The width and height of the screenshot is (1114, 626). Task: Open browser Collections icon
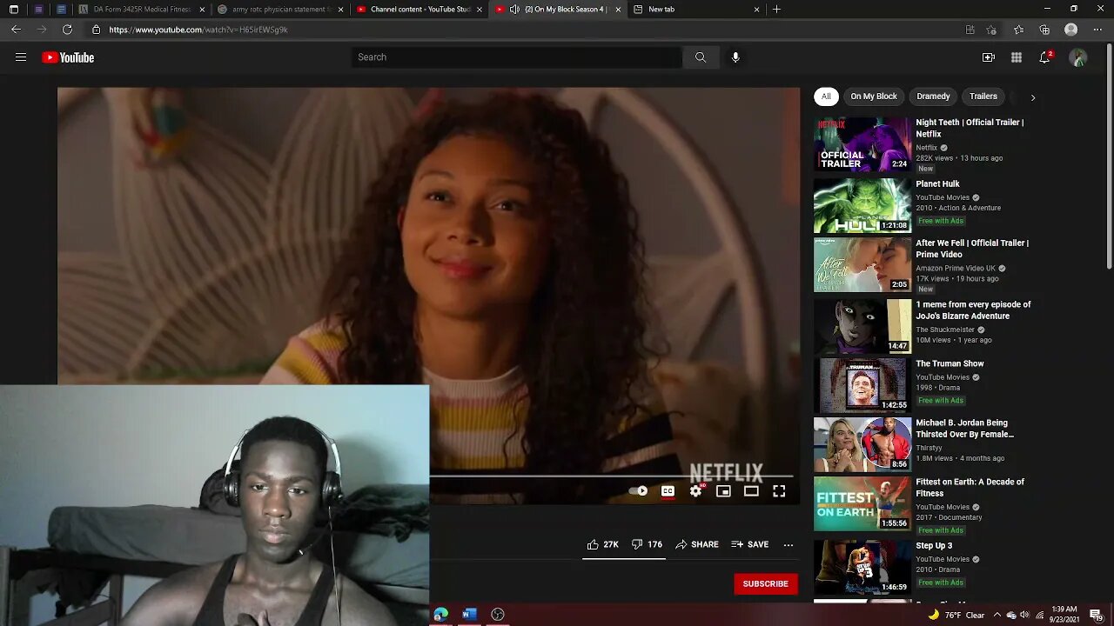click(1044, 30)
